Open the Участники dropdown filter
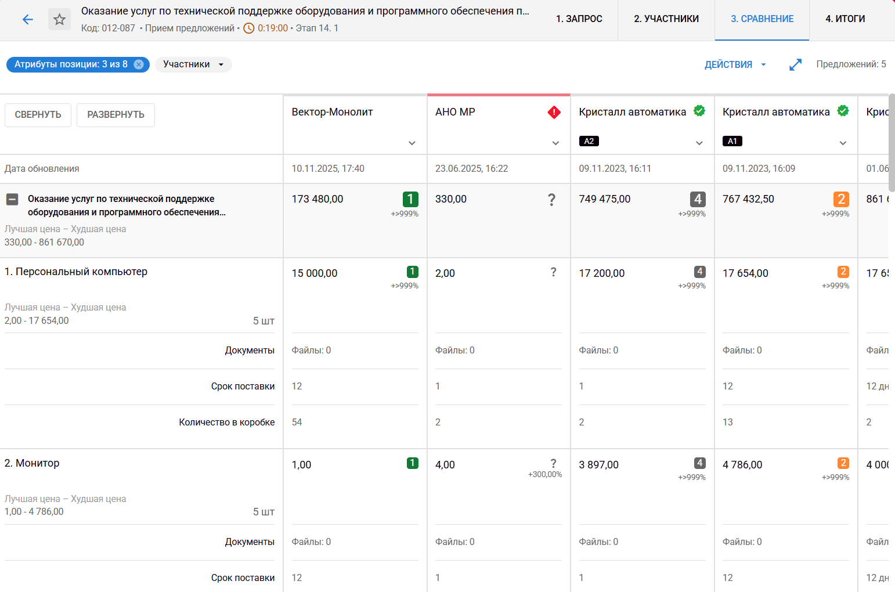 pos(193,64)
